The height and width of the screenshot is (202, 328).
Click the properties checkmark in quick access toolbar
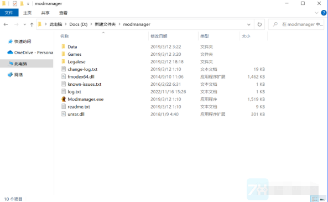coord(15,3)
